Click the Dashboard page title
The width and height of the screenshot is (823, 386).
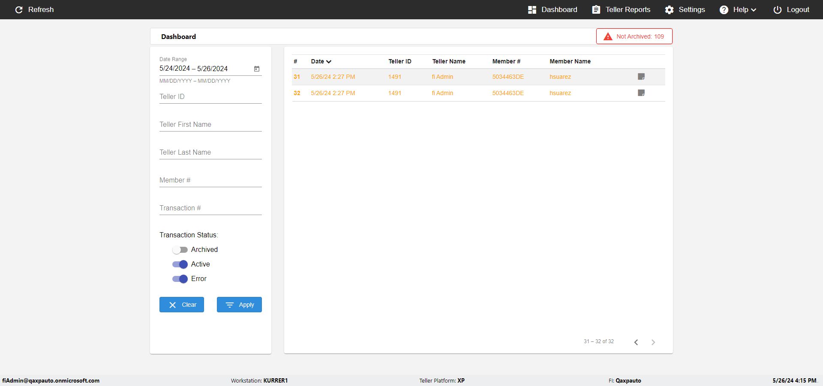pos(178,36)
